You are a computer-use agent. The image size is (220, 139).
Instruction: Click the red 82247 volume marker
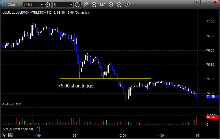coord(212,117)
